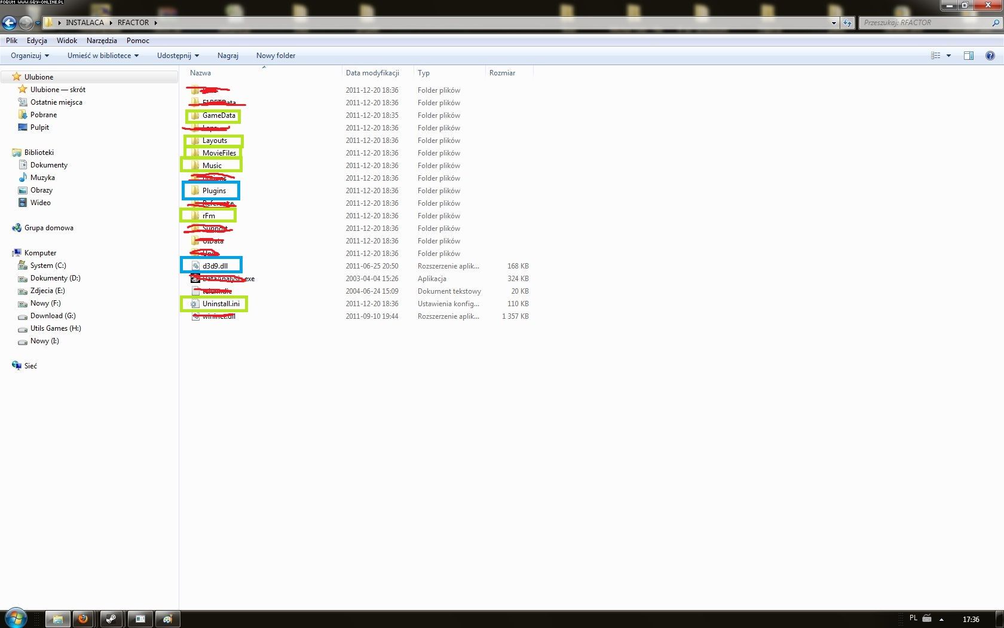Select Ulubione — skrót in sidebar

58,90
